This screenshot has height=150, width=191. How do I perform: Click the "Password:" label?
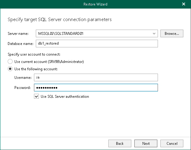pyautogui.click(x=22, y=88)
